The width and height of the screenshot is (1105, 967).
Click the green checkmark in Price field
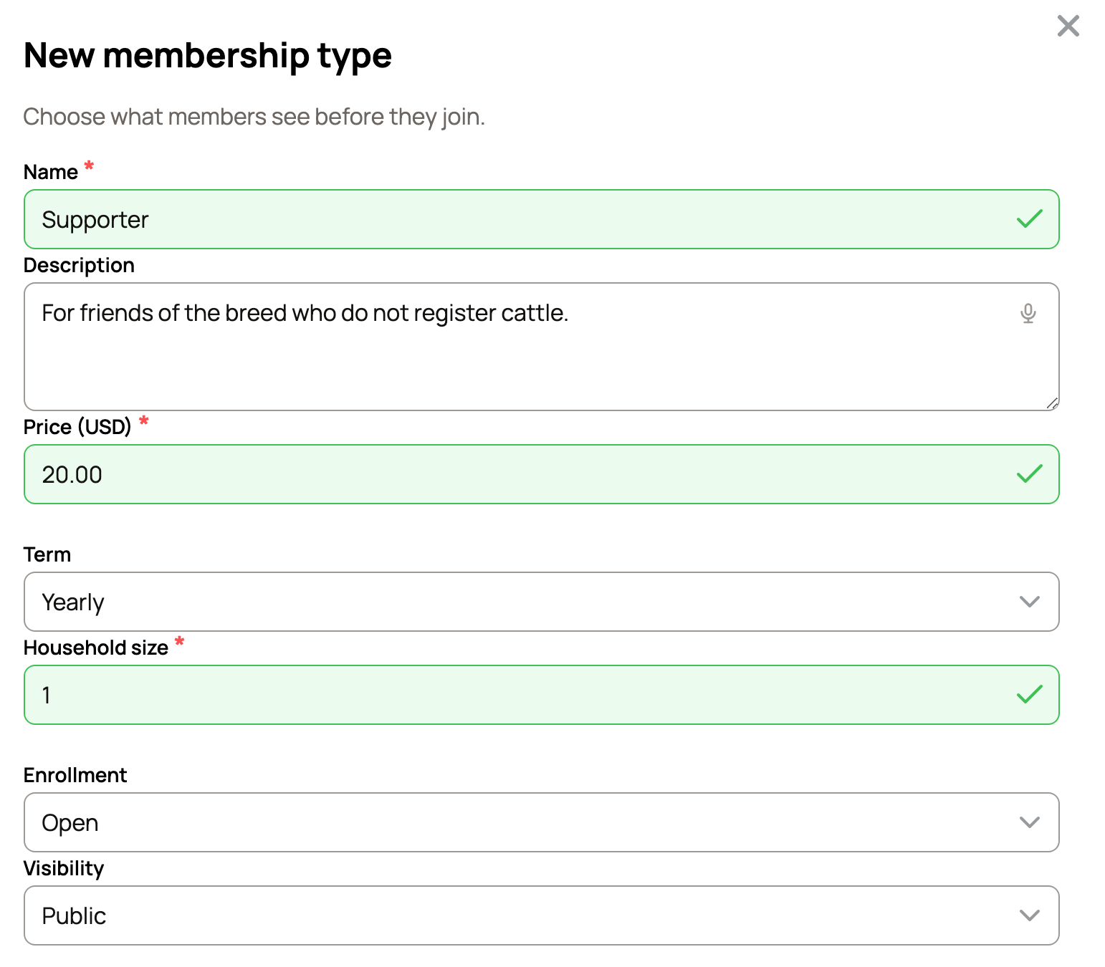(x=1029, y=473)
